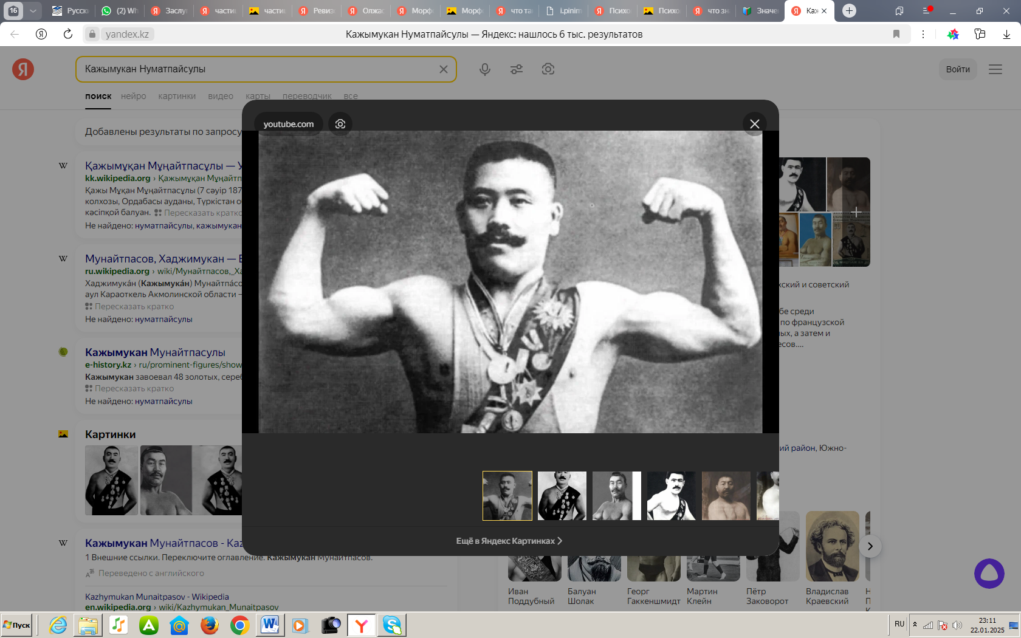The height and width of the screenshot is (638, 1021).
Task: Open search filter settings icon
Action: pos(517,69)
